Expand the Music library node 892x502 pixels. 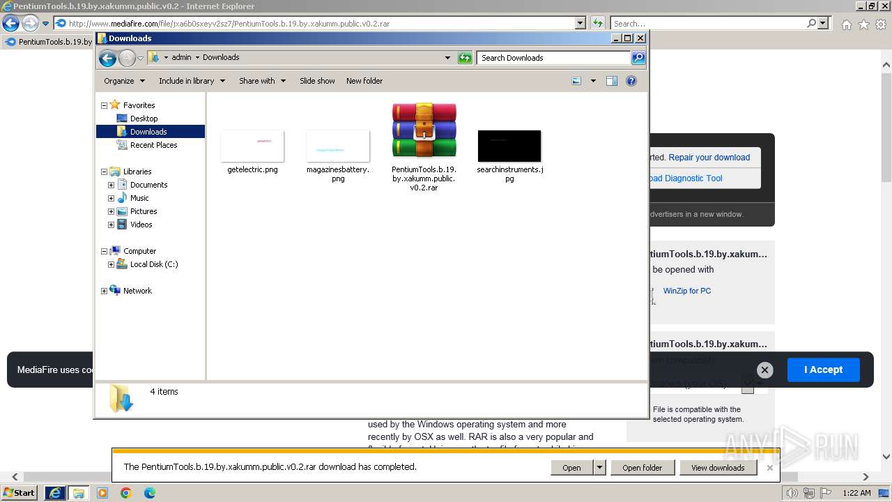click(x=111, y=198)
